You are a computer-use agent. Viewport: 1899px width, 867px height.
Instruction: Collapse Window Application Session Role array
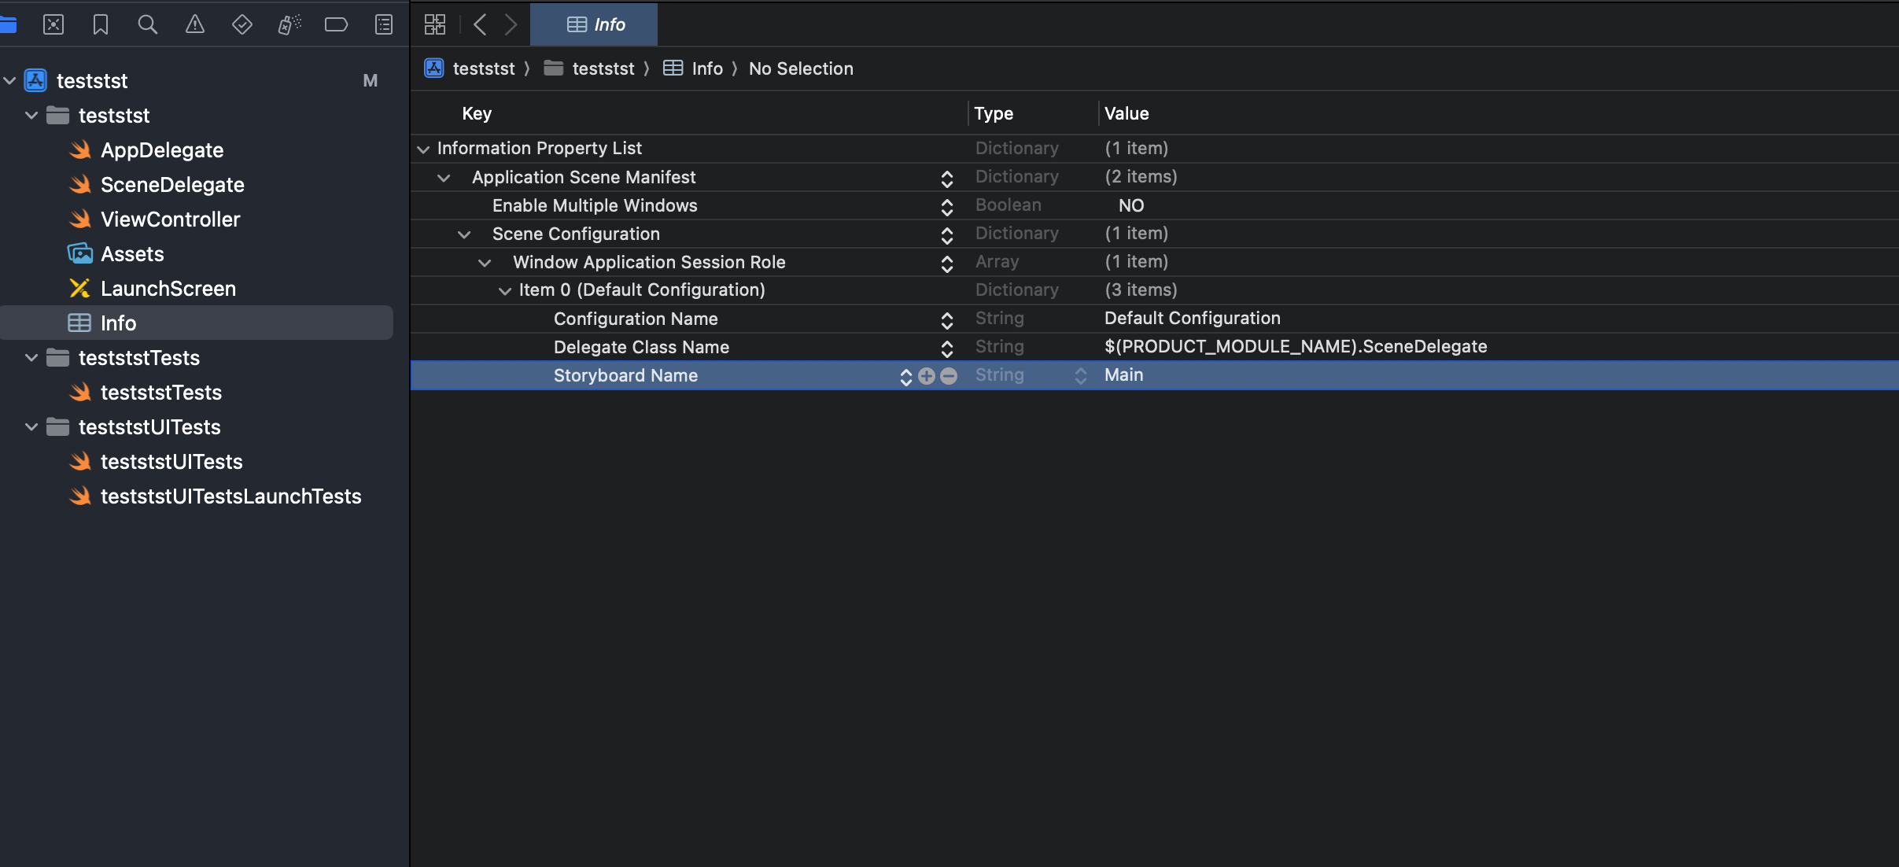pos(485,264)
